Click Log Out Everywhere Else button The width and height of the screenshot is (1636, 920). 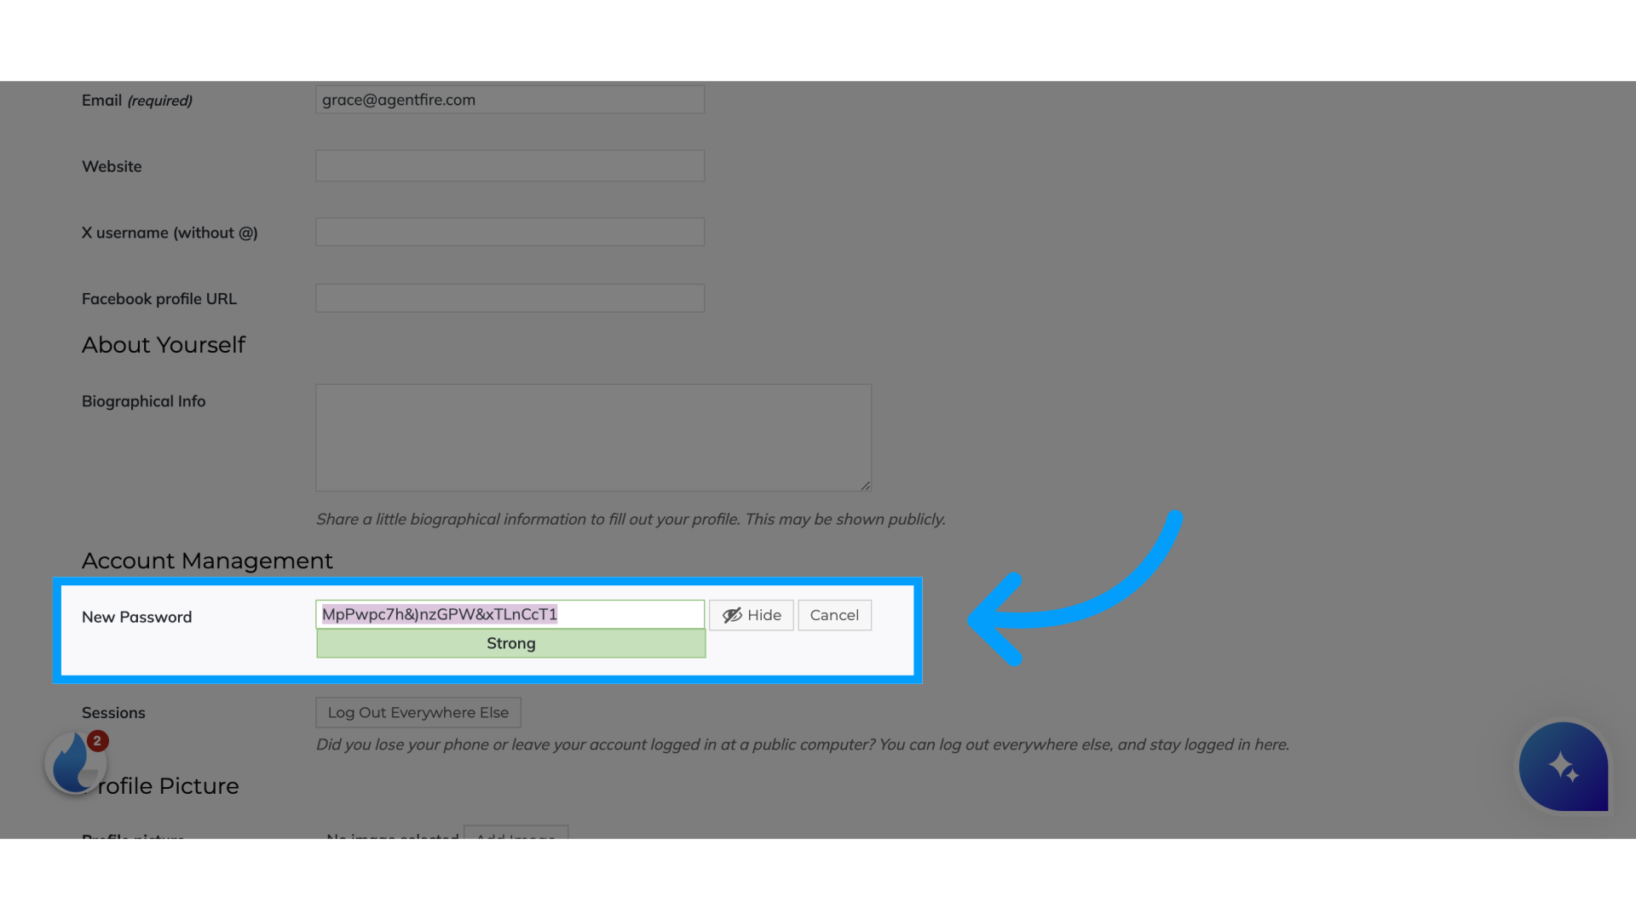coord(417,712)
